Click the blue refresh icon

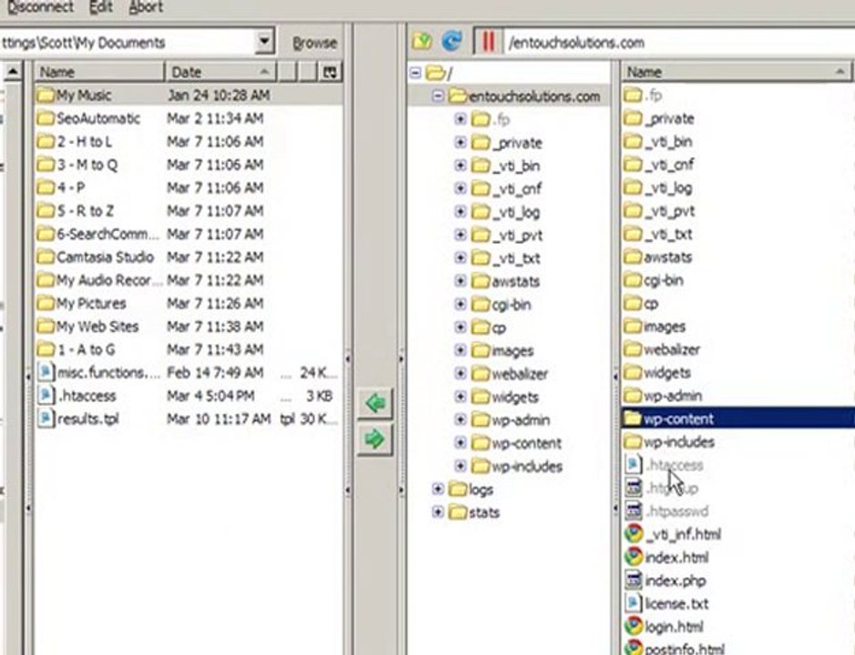click(x=452, y=41)
